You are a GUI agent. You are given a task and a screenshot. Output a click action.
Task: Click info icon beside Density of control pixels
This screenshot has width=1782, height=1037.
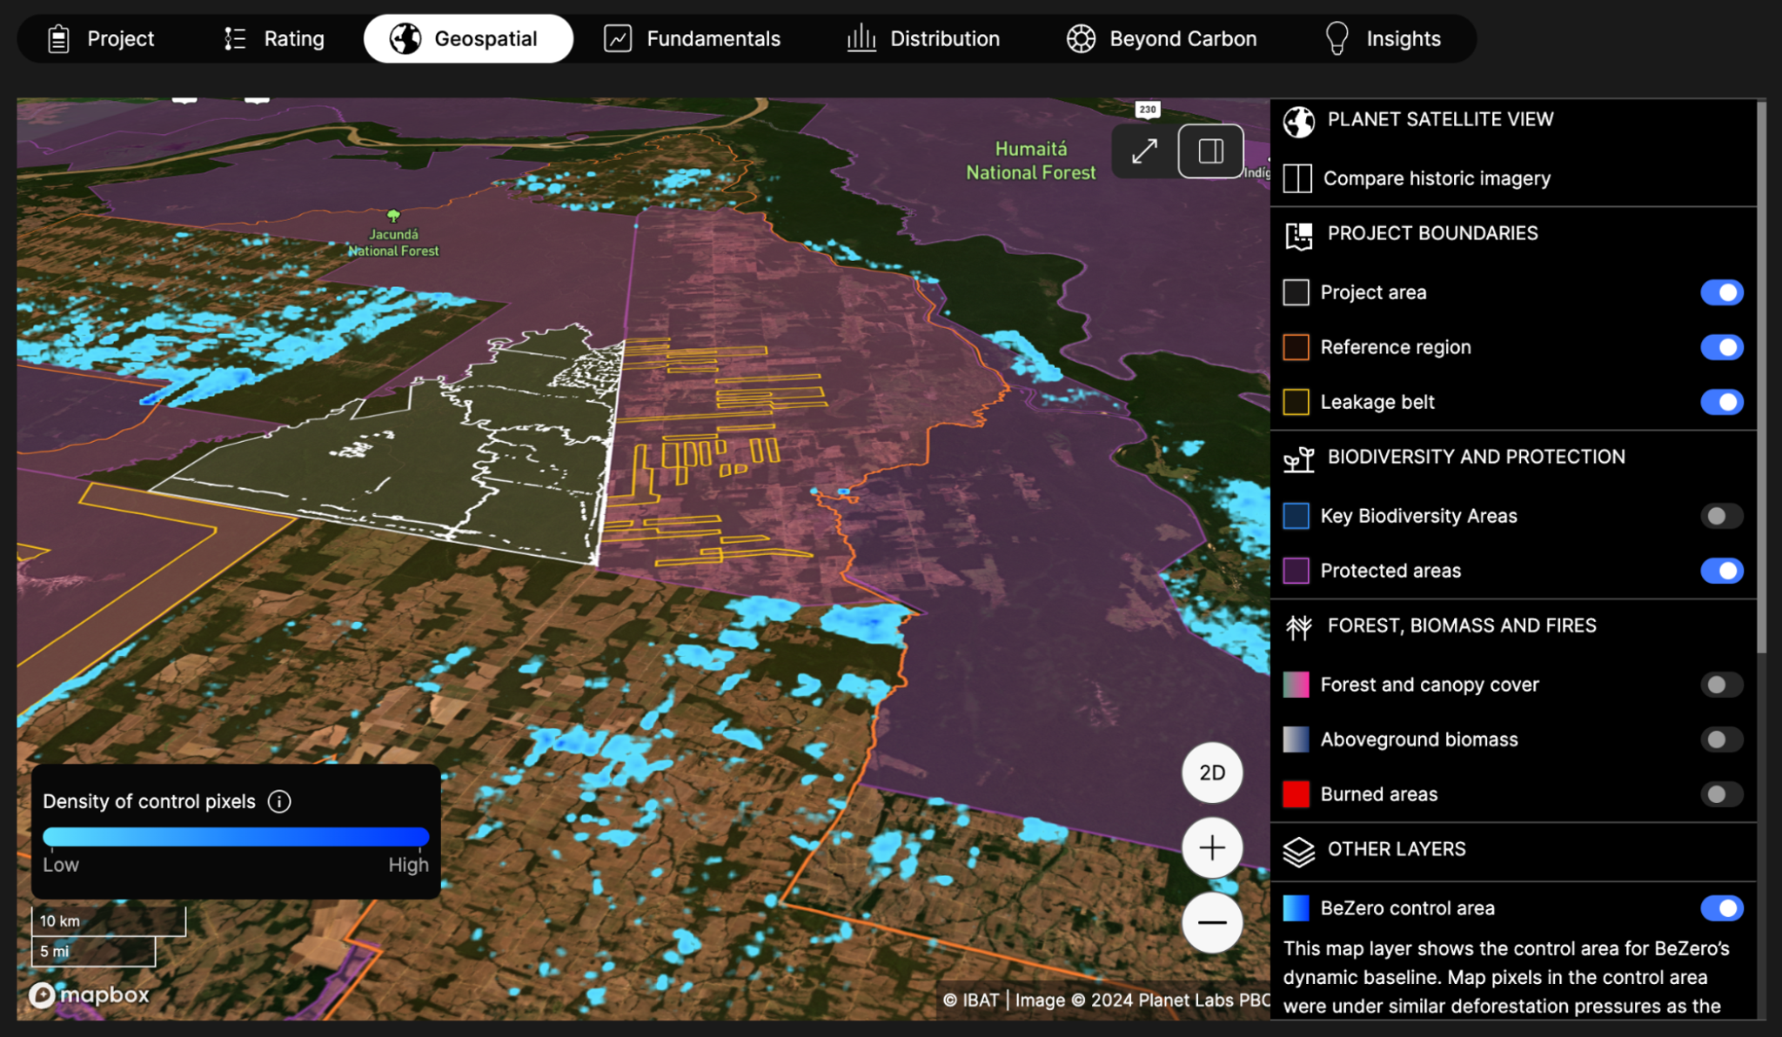[x=279, y=801]
